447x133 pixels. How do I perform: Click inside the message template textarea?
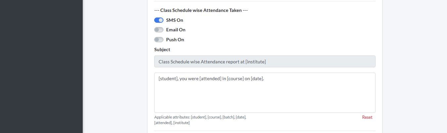click(265, 92)
